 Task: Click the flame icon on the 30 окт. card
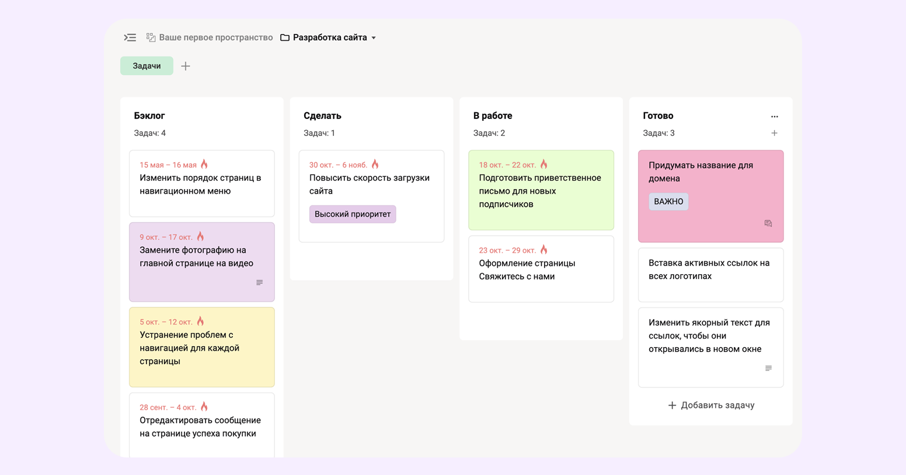(375, 165)
